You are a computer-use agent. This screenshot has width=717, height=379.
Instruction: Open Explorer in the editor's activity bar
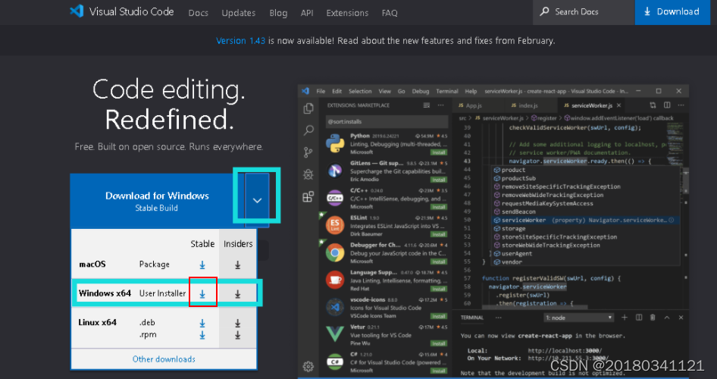point(308,108)
